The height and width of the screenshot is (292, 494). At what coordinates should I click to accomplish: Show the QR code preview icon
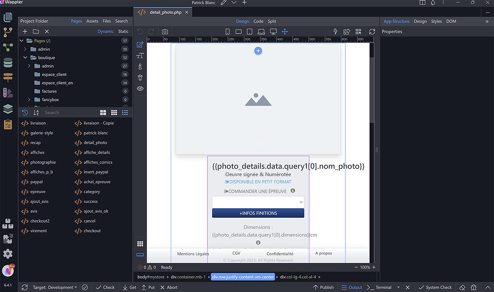point(358,31)
